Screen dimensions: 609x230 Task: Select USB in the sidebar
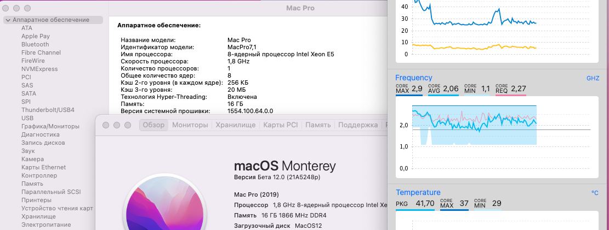27,117
